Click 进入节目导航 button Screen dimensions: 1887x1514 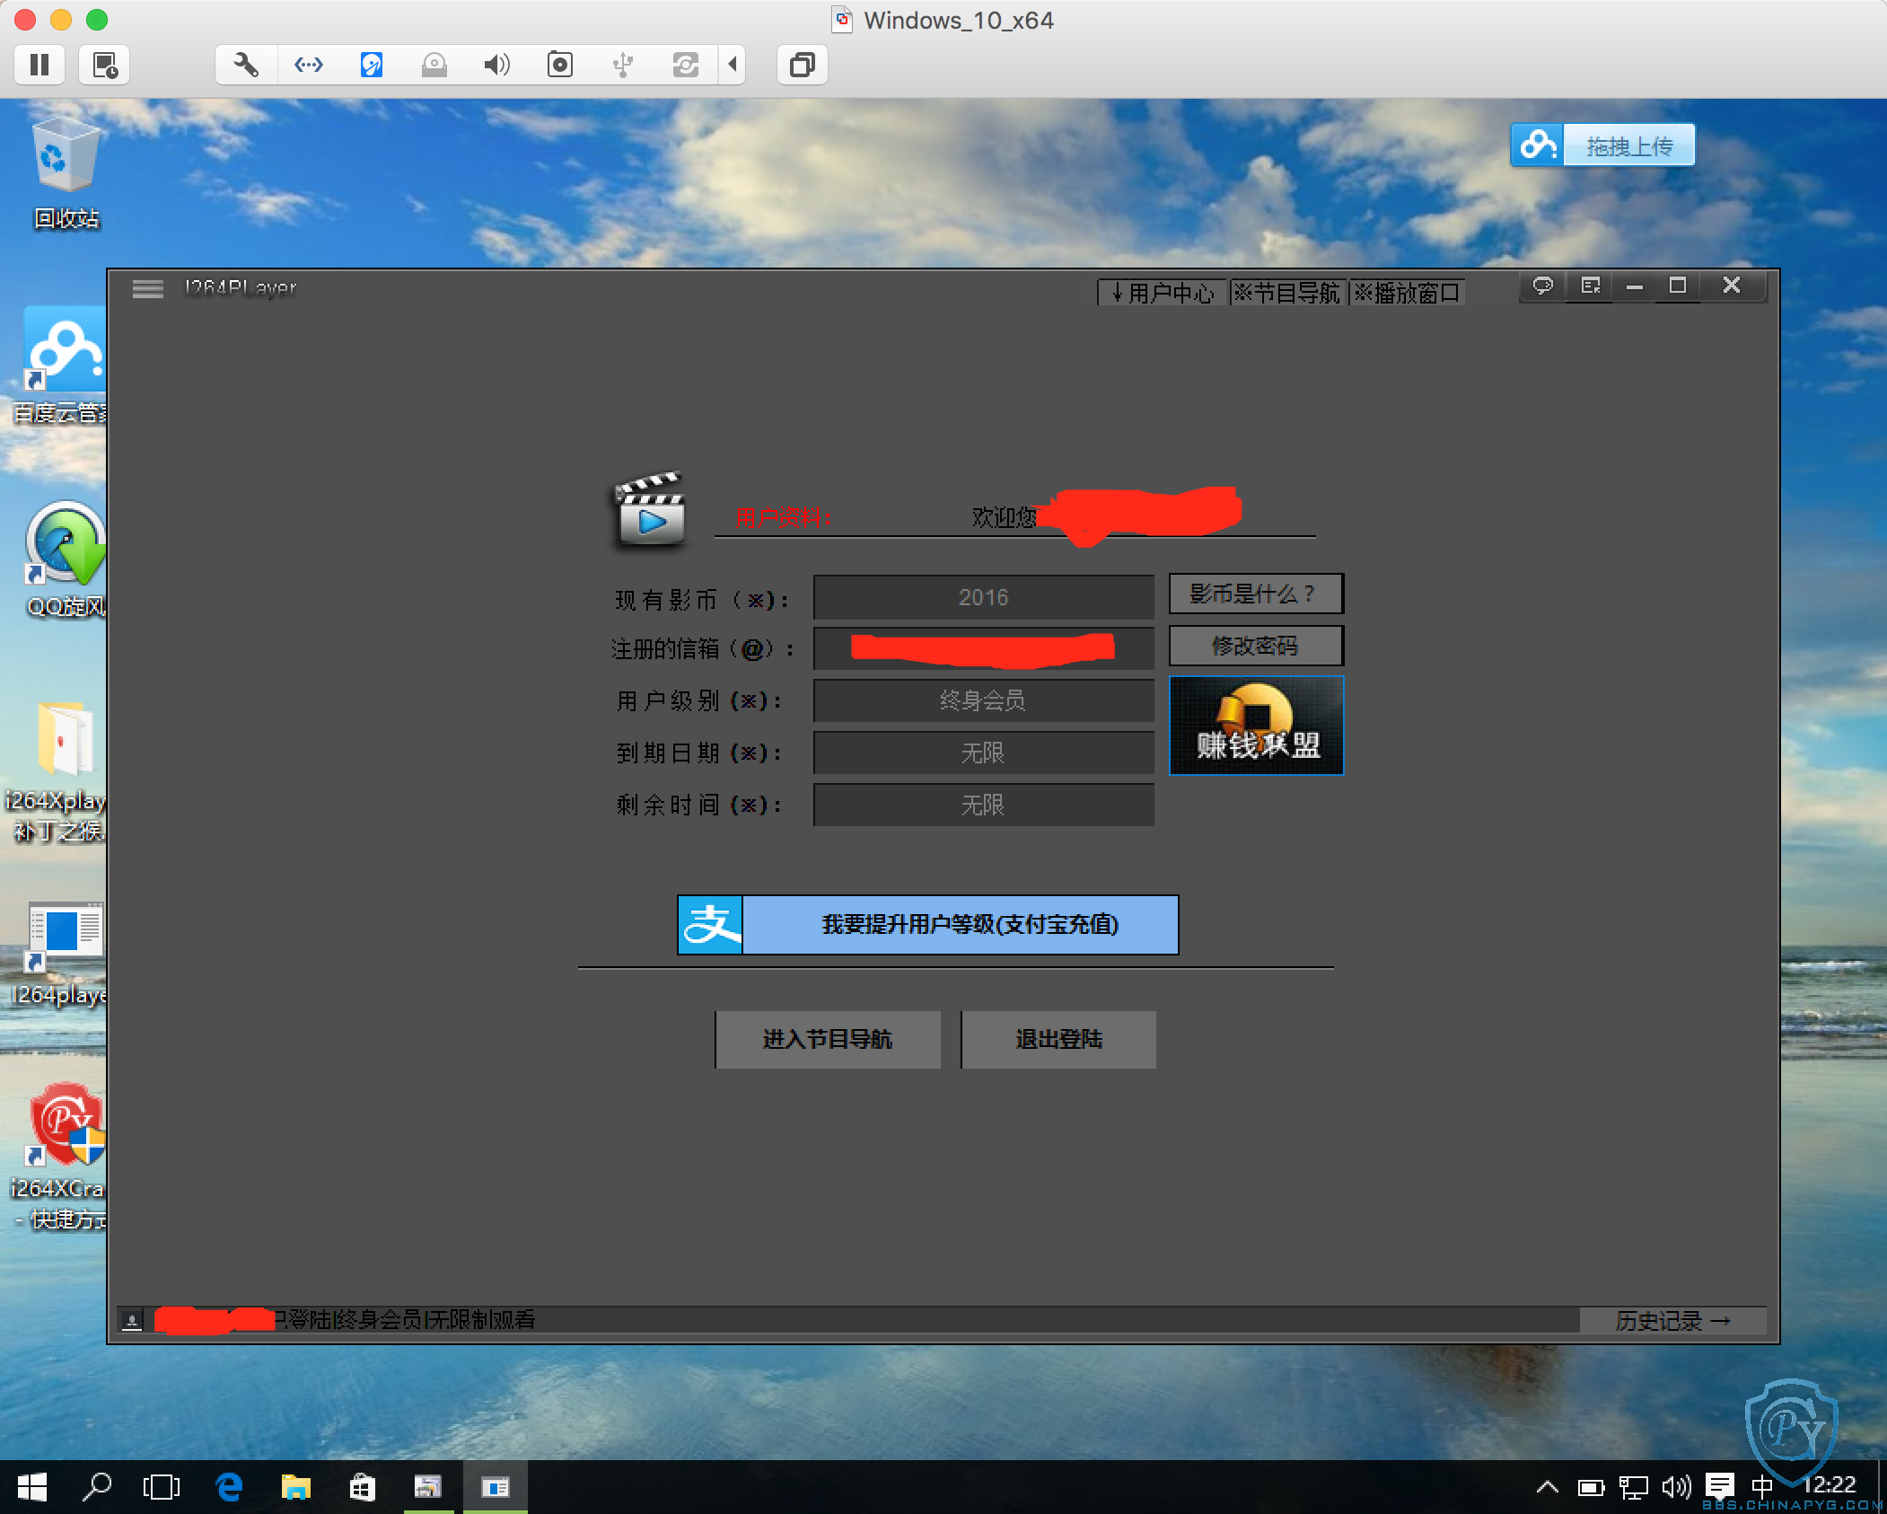point(828,1039)
